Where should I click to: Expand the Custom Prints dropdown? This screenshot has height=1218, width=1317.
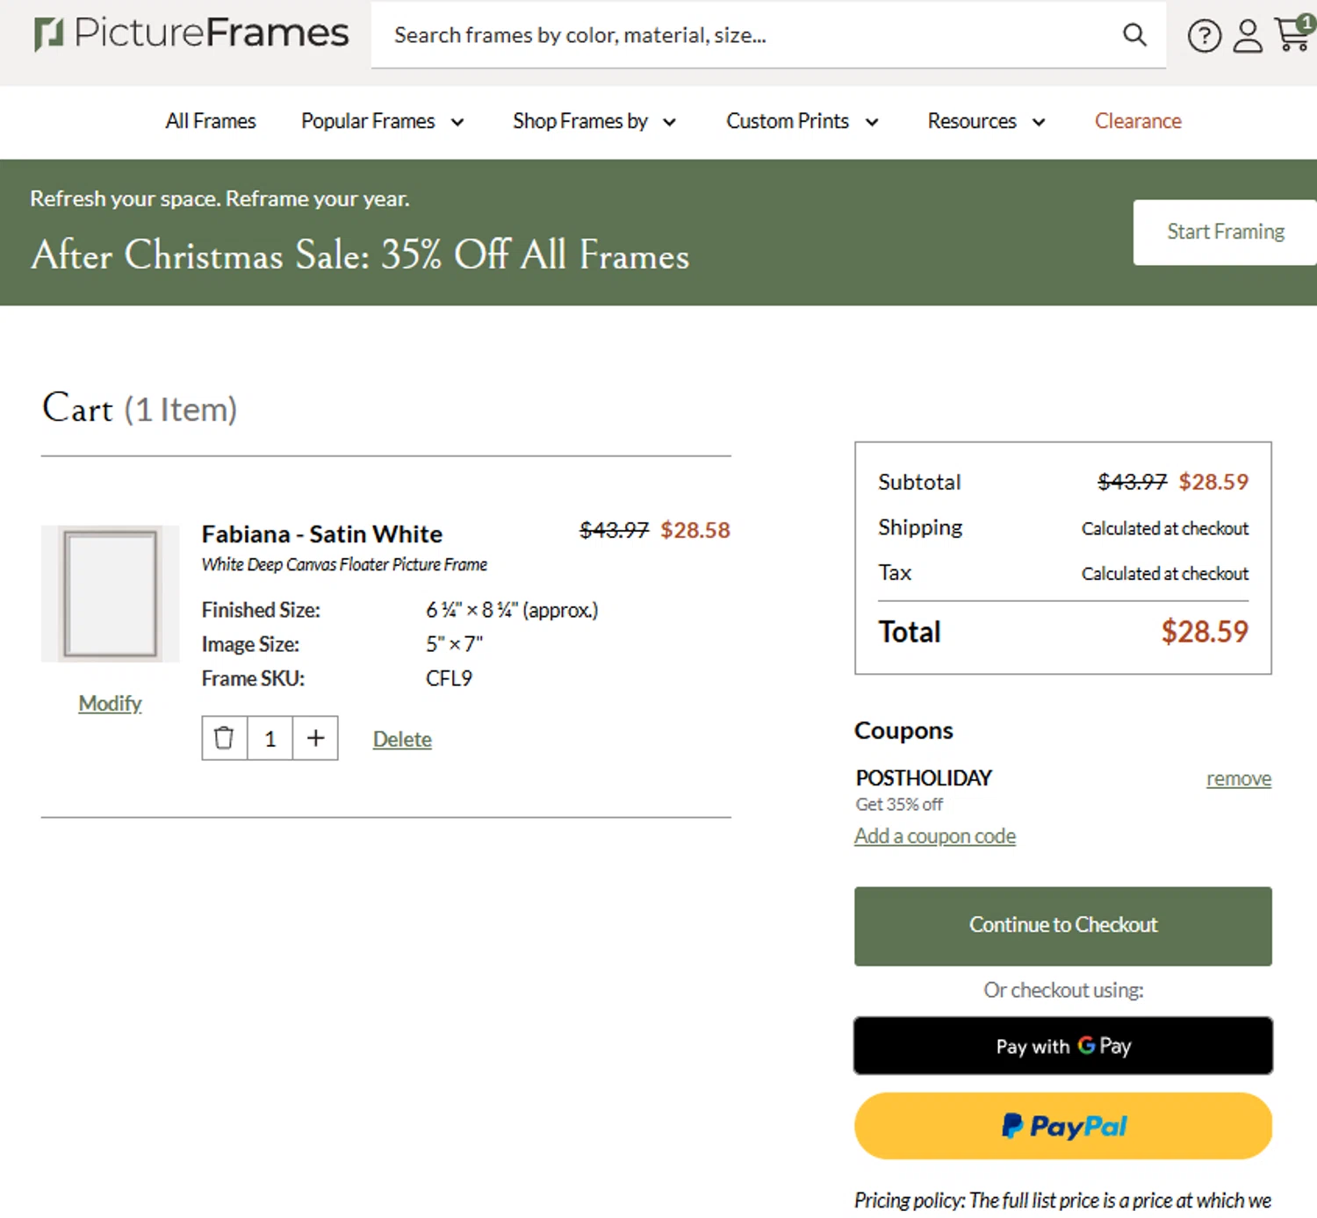pos(802,121)
